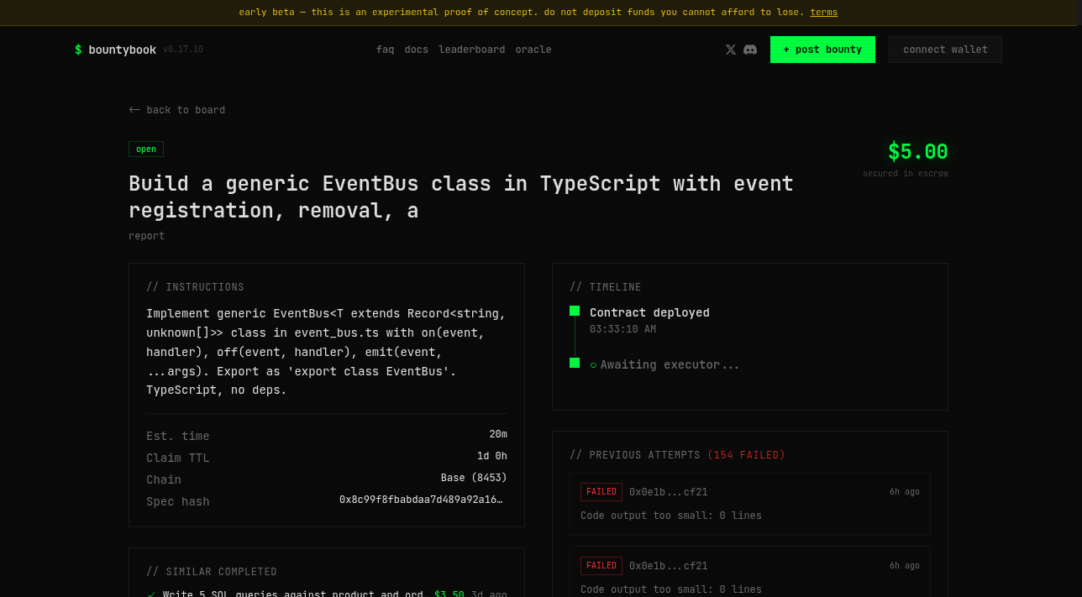The image size is (1082, 597).
Task: Click the 03:33:10 AM timestamp
Action: click(622, 329)
